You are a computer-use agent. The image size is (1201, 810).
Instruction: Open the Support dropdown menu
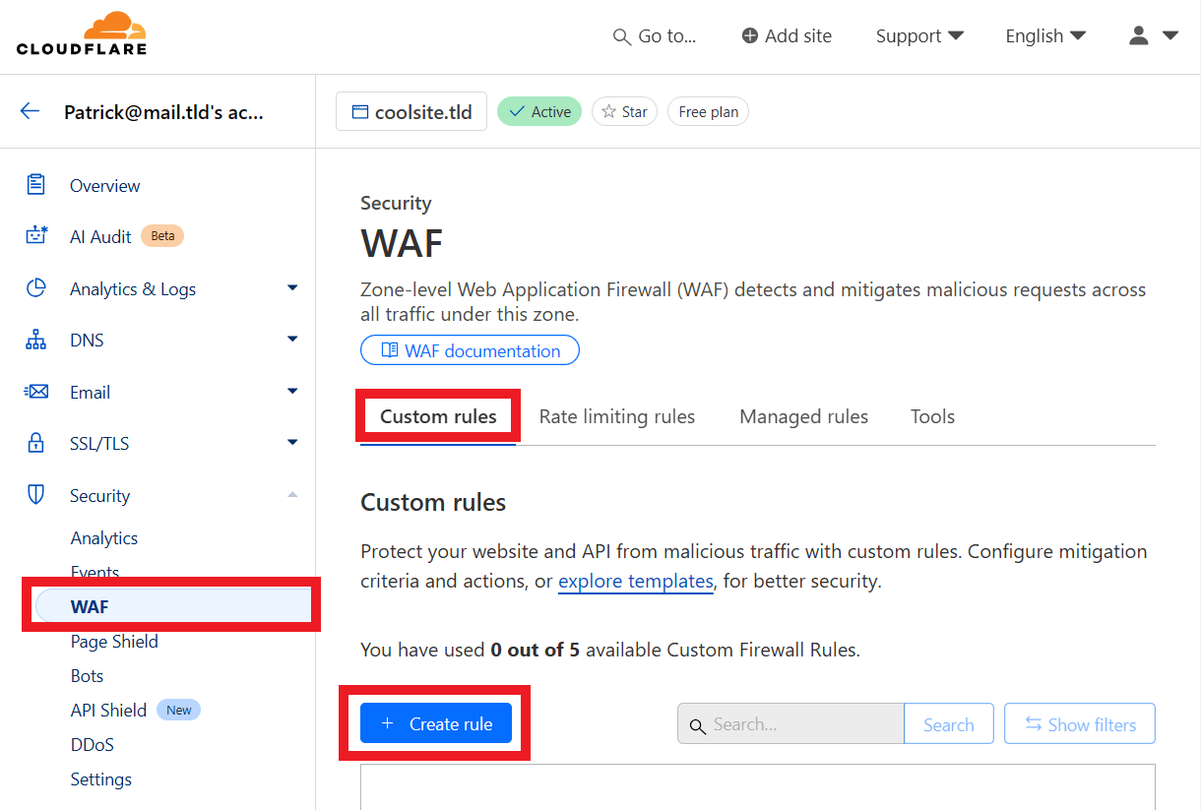[x=919, y=35]
